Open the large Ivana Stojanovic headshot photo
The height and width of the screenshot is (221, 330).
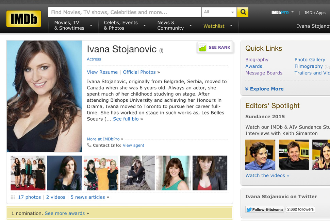(x=44, y=96)
